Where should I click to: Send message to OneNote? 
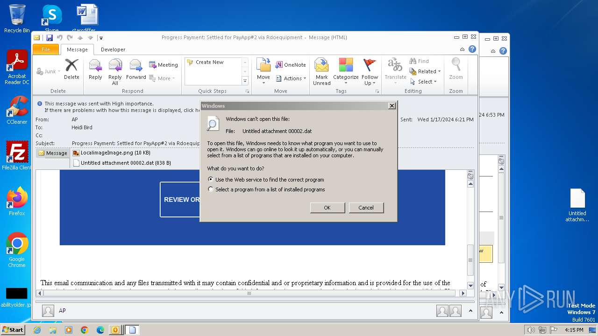click(x=291, y=65)
